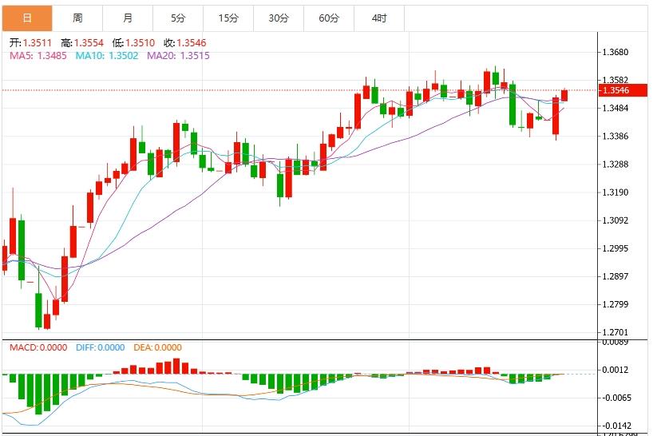Click the rightmost red candlestick
The height and width of the screenshot is (436, 653).
click(x=564, y=95)
